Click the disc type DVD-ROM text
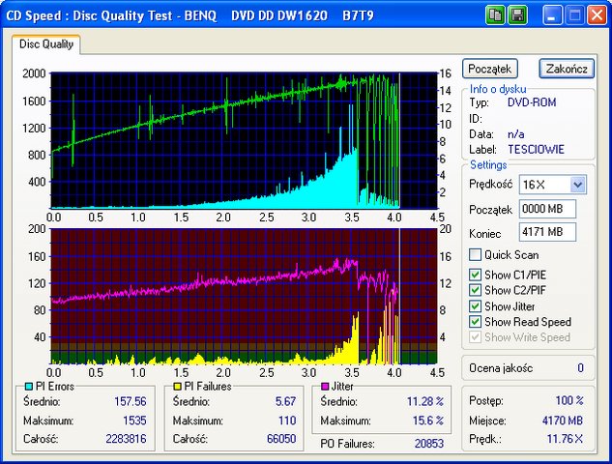 click(532, 102)
